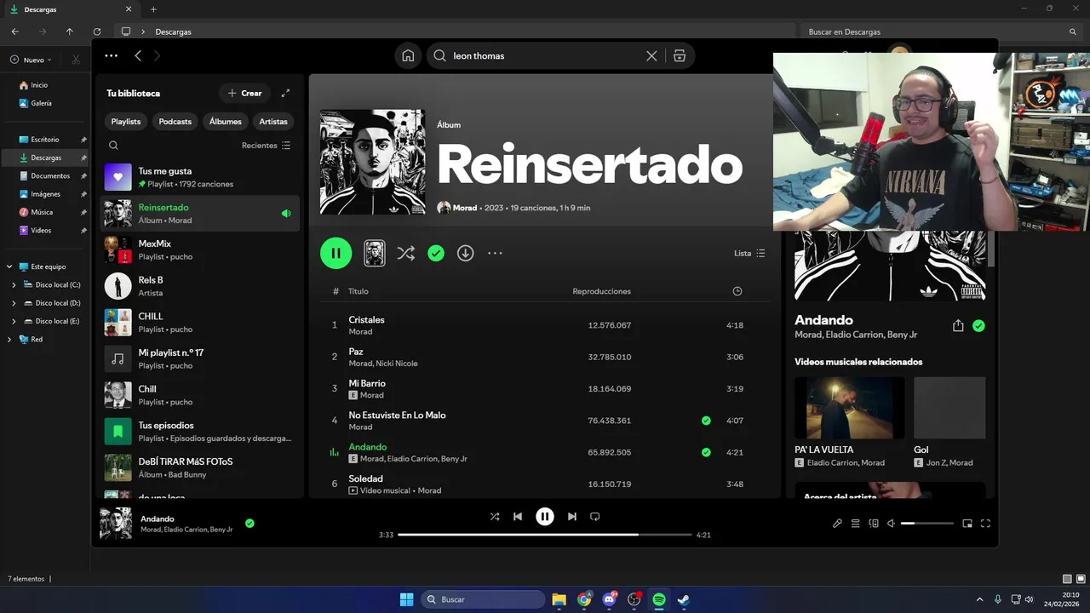Adjust the Spotify volume slider
1090x613 pixels.
[927, 523]
